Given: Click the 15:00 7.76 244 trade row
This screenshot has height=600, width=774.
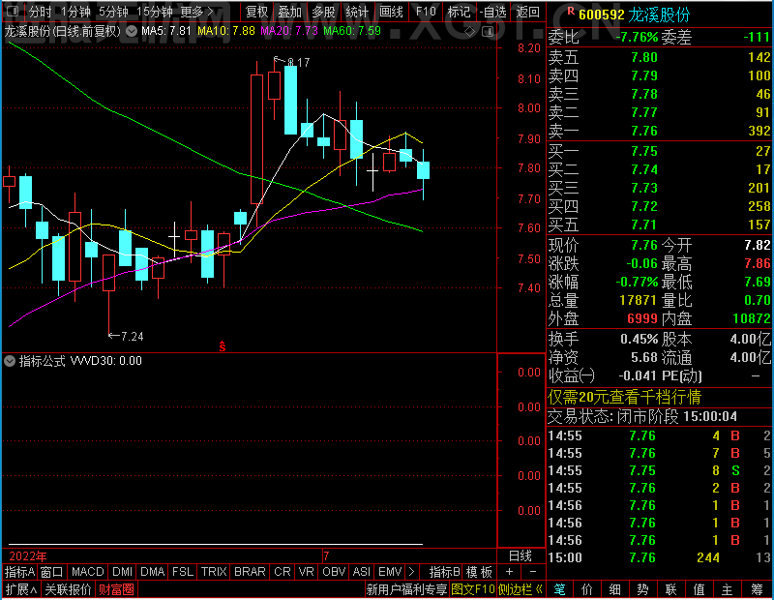Looking at the screenshot, I should [x=660, y=557].
